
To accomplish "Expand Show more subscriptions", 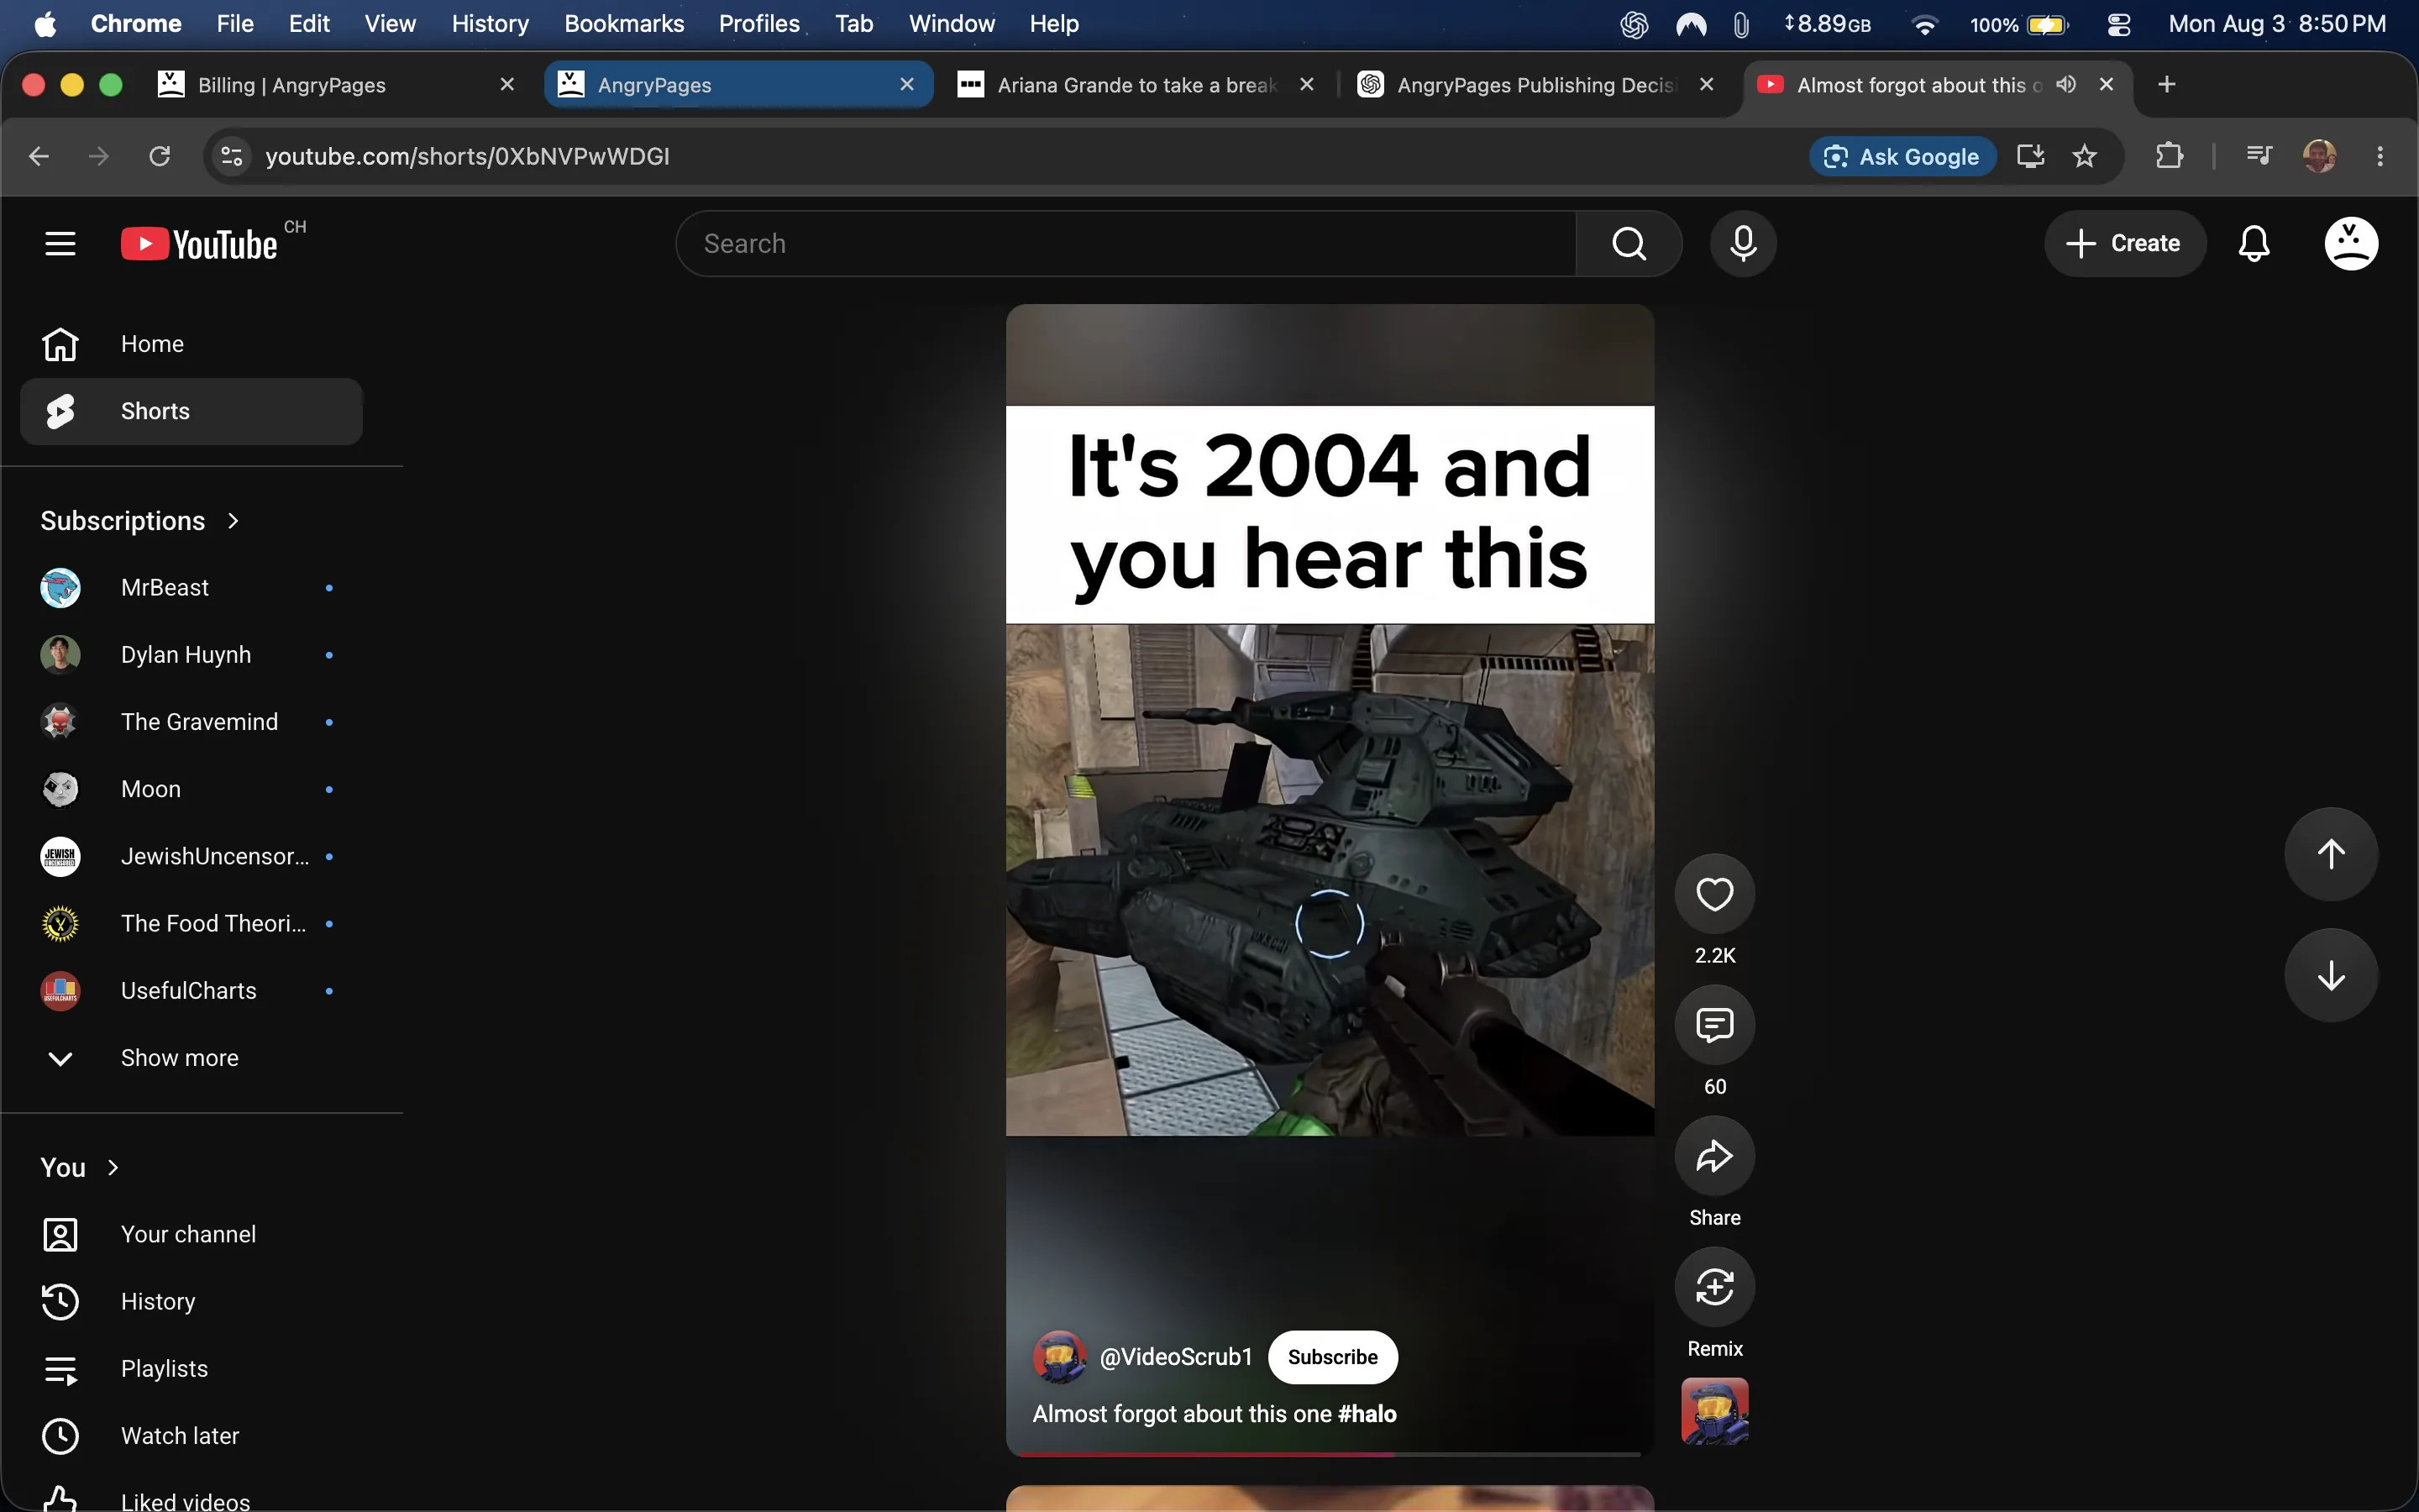I will (191, 1058).
